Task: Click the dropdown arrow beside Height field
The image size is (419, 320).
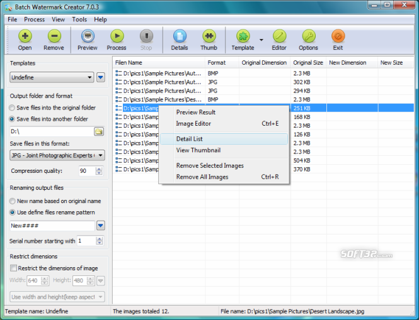Action: [x=100, y=280]
